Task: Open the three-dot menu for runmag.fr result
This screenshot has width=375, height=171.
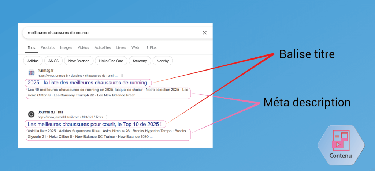Action: (122, 76)
